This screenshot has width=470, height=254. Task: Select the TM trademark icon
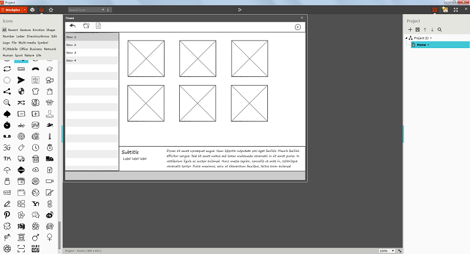point(7,158)
